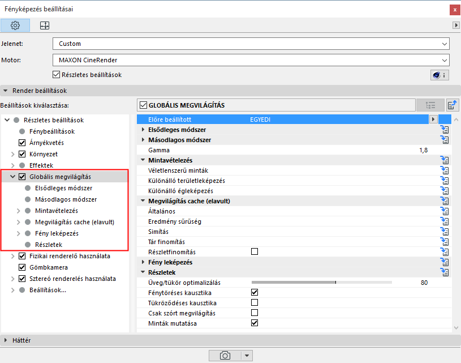Click the panel flyout arrow at top right

[456, 25]
